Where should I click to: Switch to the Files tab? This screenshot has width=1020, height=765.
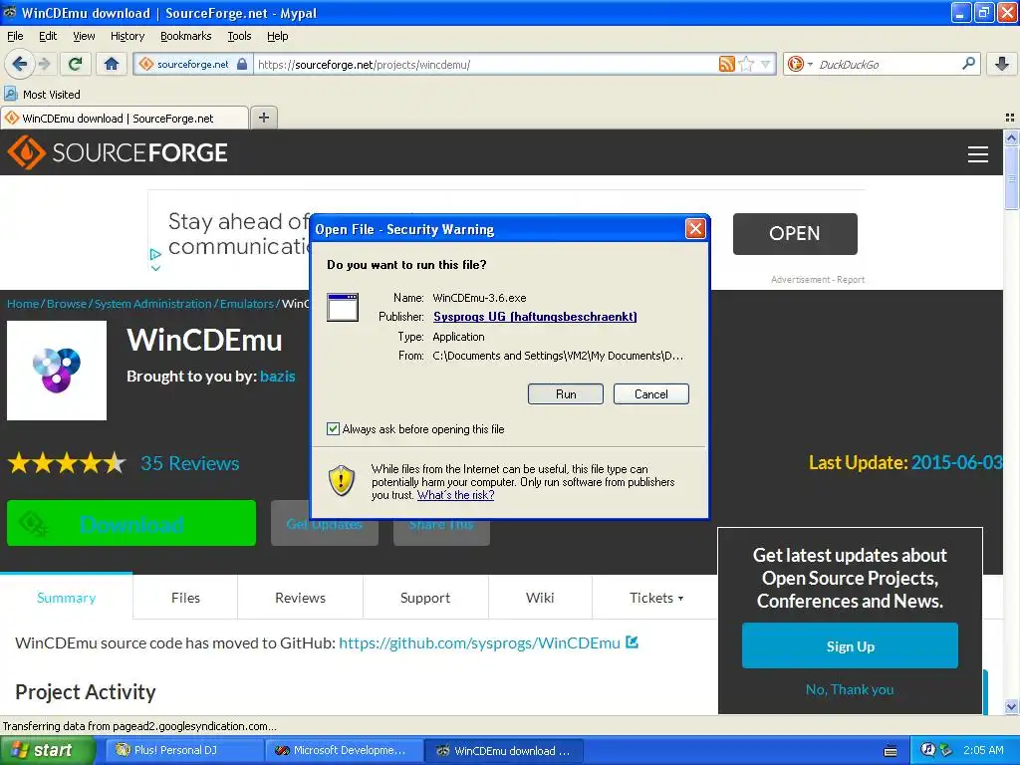click(185, 598)
